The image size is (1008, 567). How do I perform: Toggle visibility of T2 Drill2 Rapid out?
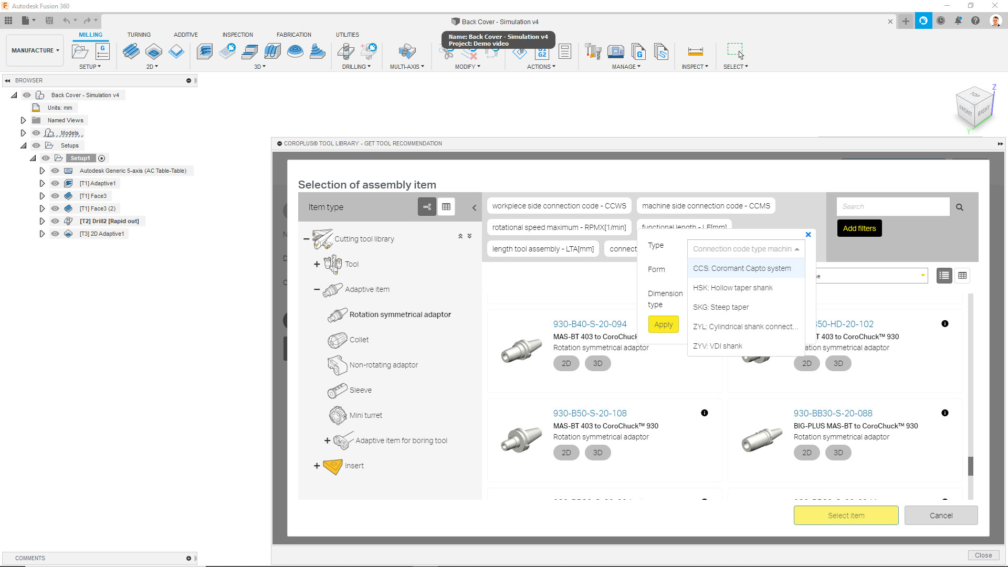pyautogui.click(x=54, y=221)
